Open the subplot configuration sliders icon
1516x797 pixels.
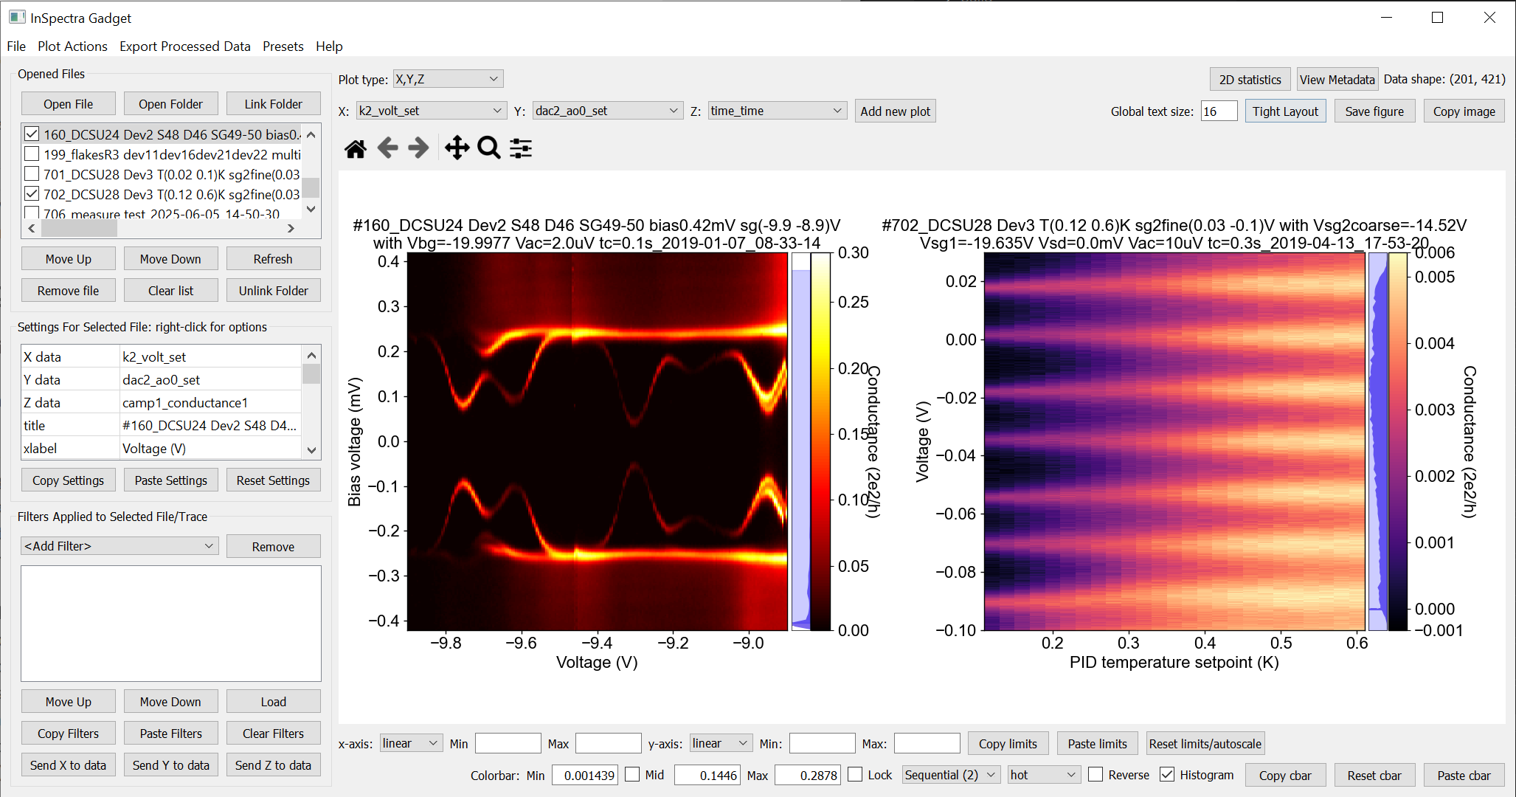tap(521, 148)
